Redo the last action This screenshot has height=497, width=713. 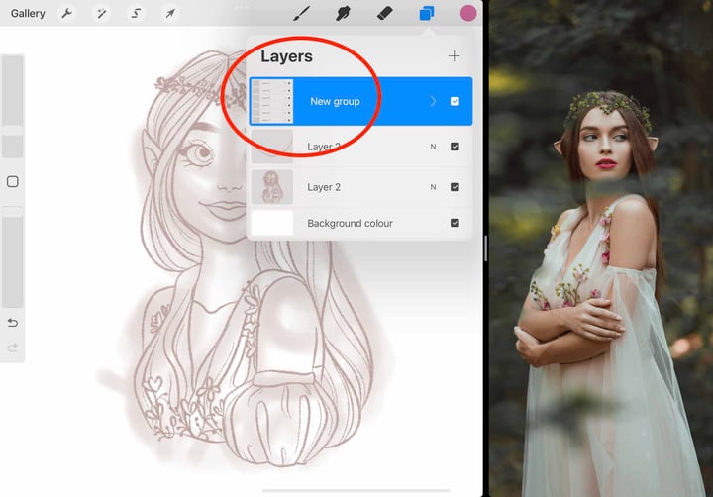tap(13, 348)
